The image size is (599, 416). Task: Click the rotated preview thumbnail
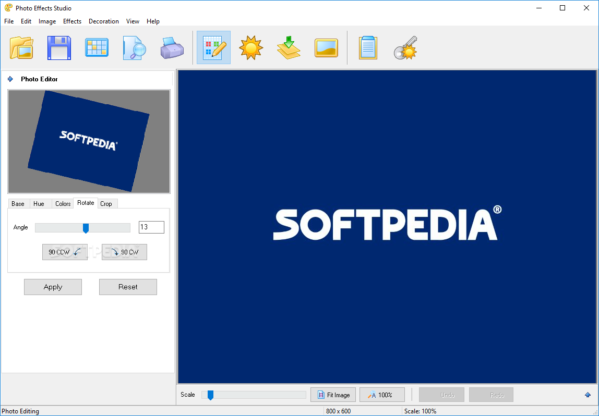[89, 142]
